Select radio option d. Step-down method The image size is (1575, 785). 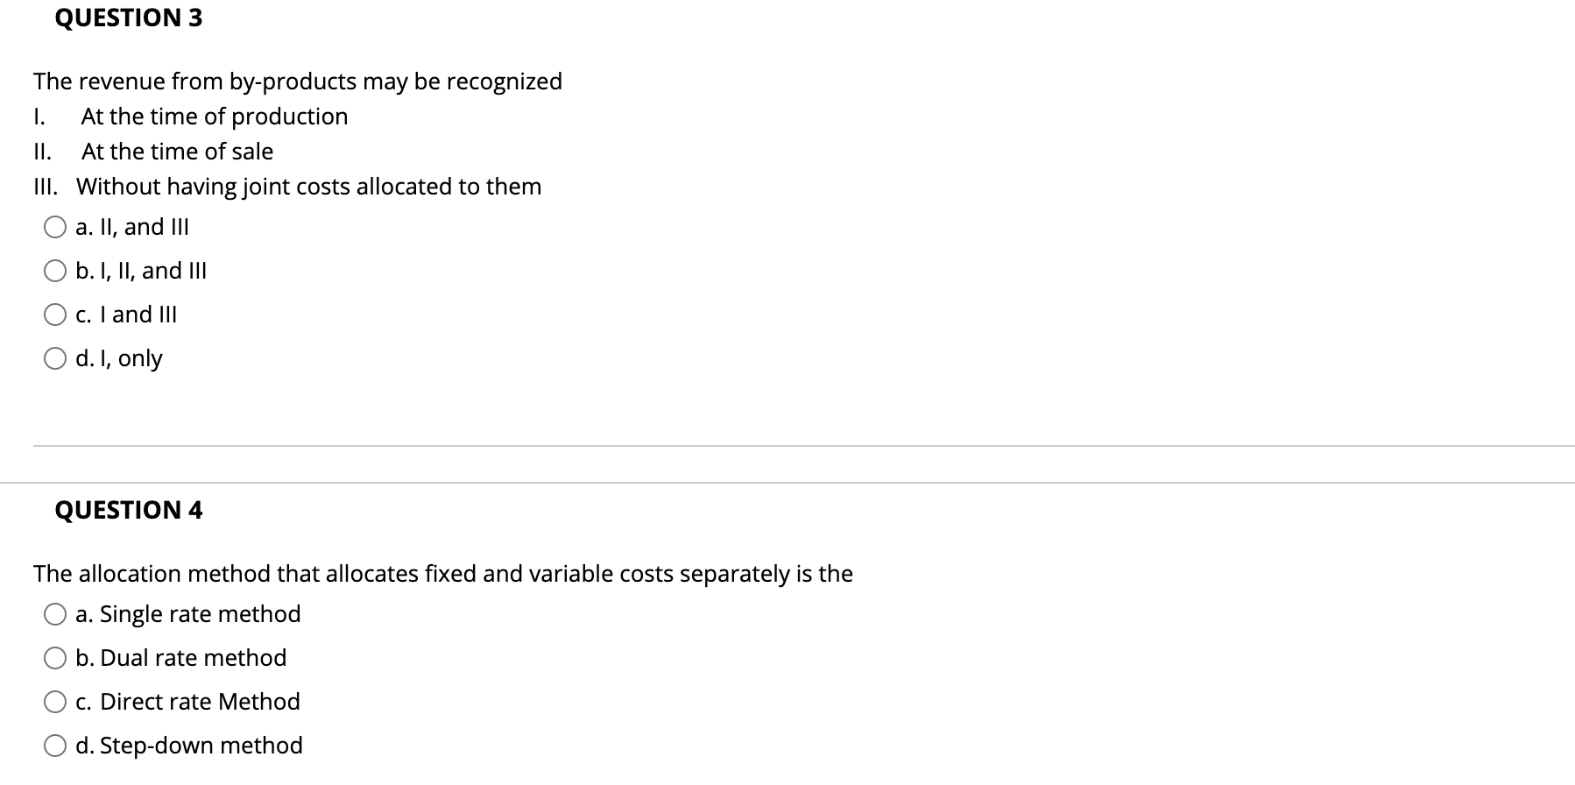(54, 746)
